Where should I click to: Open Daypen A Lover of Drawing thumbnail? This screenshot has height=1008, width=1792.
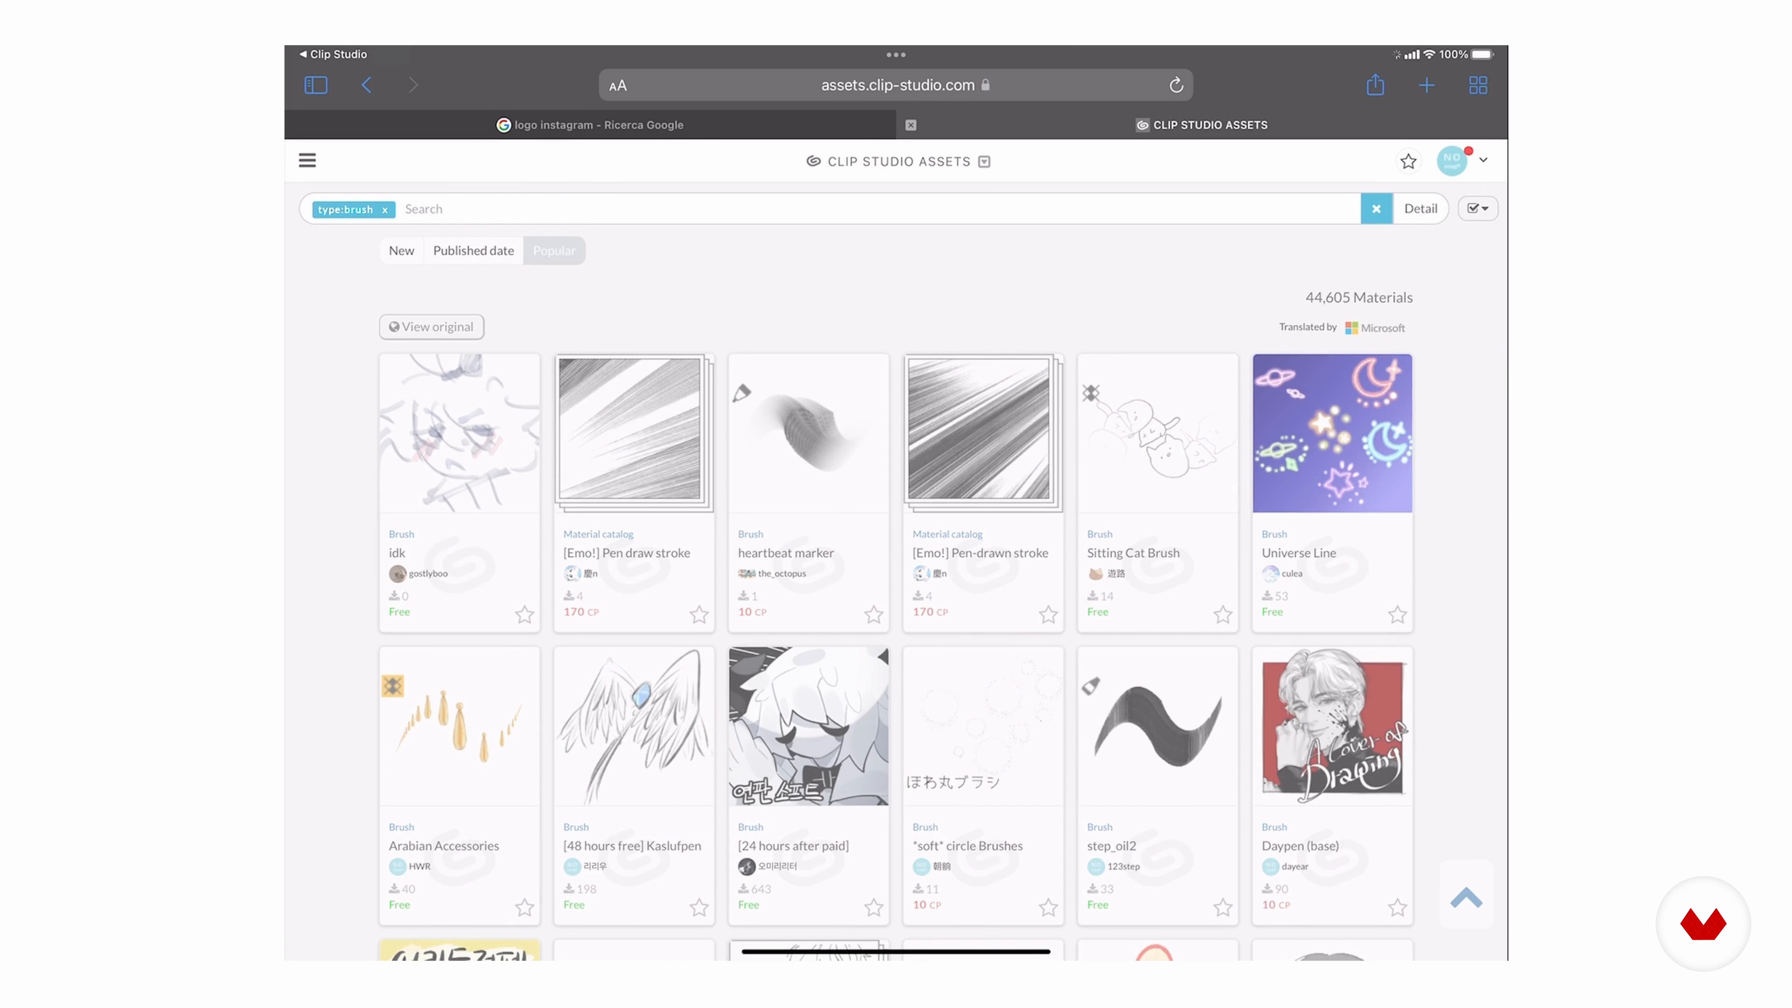(1332, 726)
